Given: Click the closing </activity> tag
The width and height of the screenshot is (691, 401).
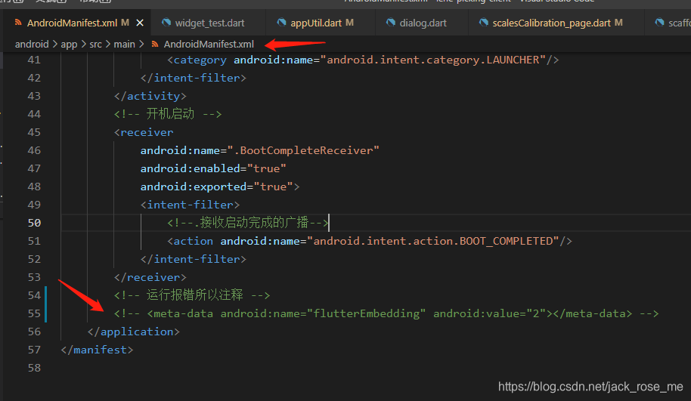Looking at the screenshot, I should (x=150, y=96).
